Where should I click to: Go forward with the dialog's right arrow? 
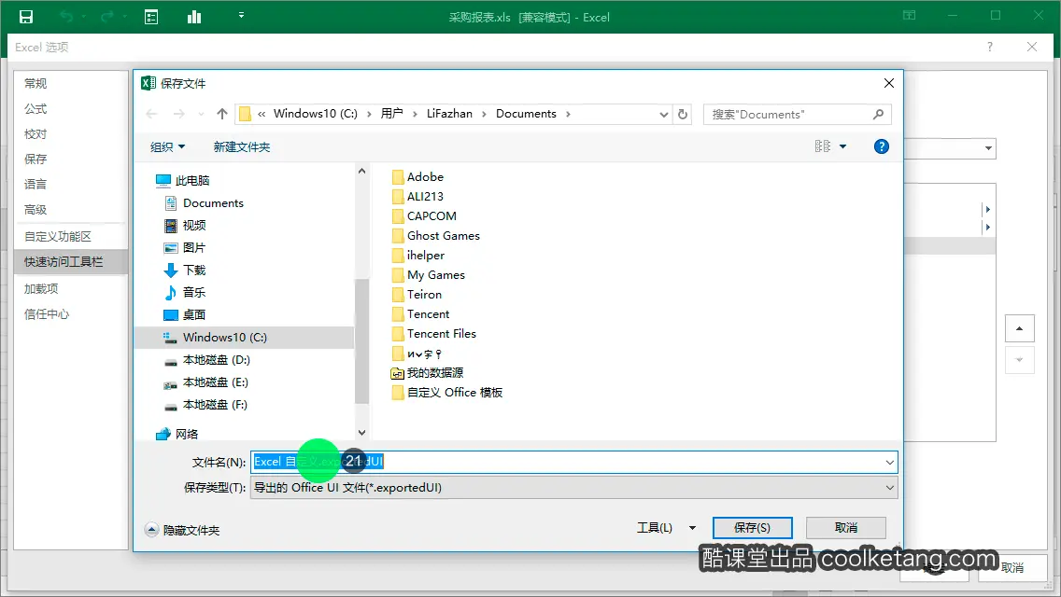(x=178, y=114)
